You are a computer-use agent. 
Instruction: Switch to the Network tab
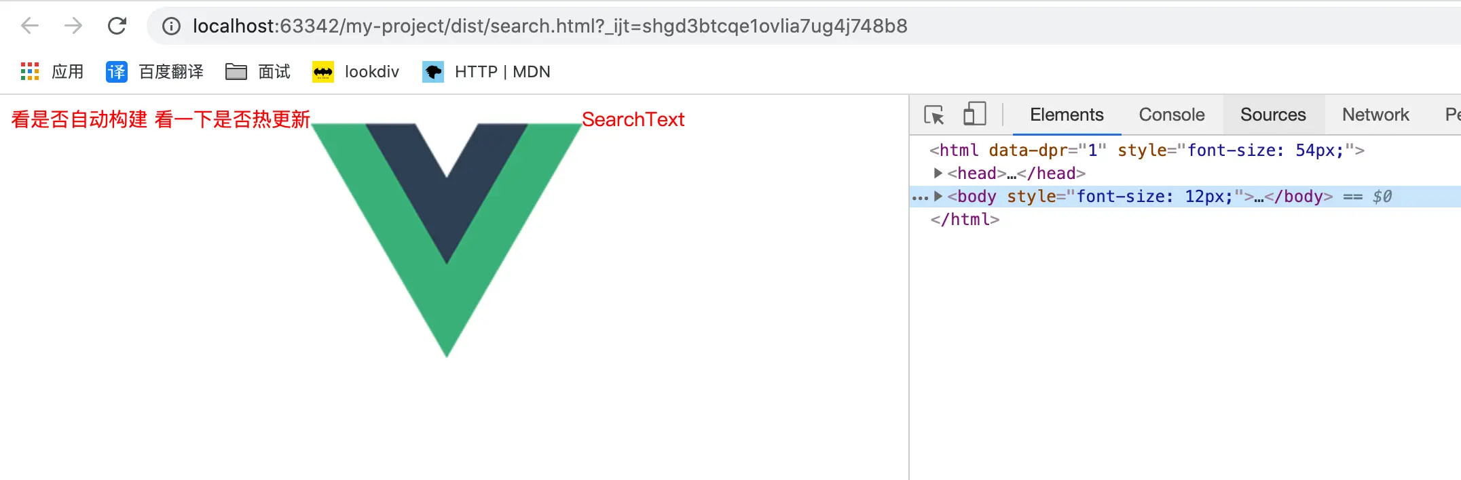[x=1375, y=115]
